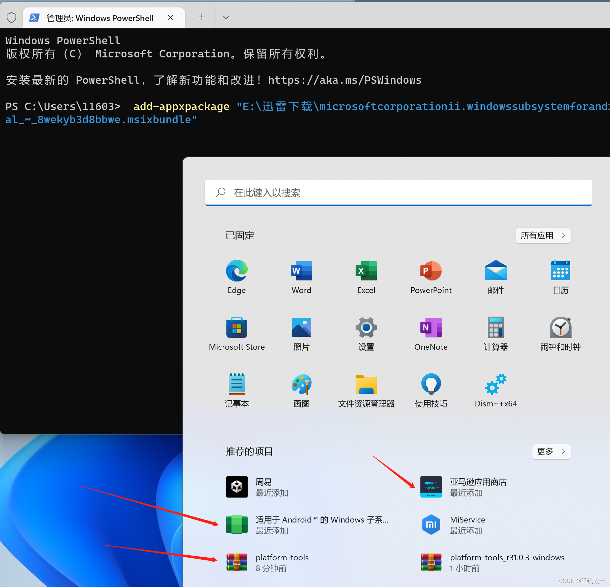Image resolution: width=610 pixels, height=587 pixels.
Task: Open the 使用技巧 tips app
Action: point(431,390)
